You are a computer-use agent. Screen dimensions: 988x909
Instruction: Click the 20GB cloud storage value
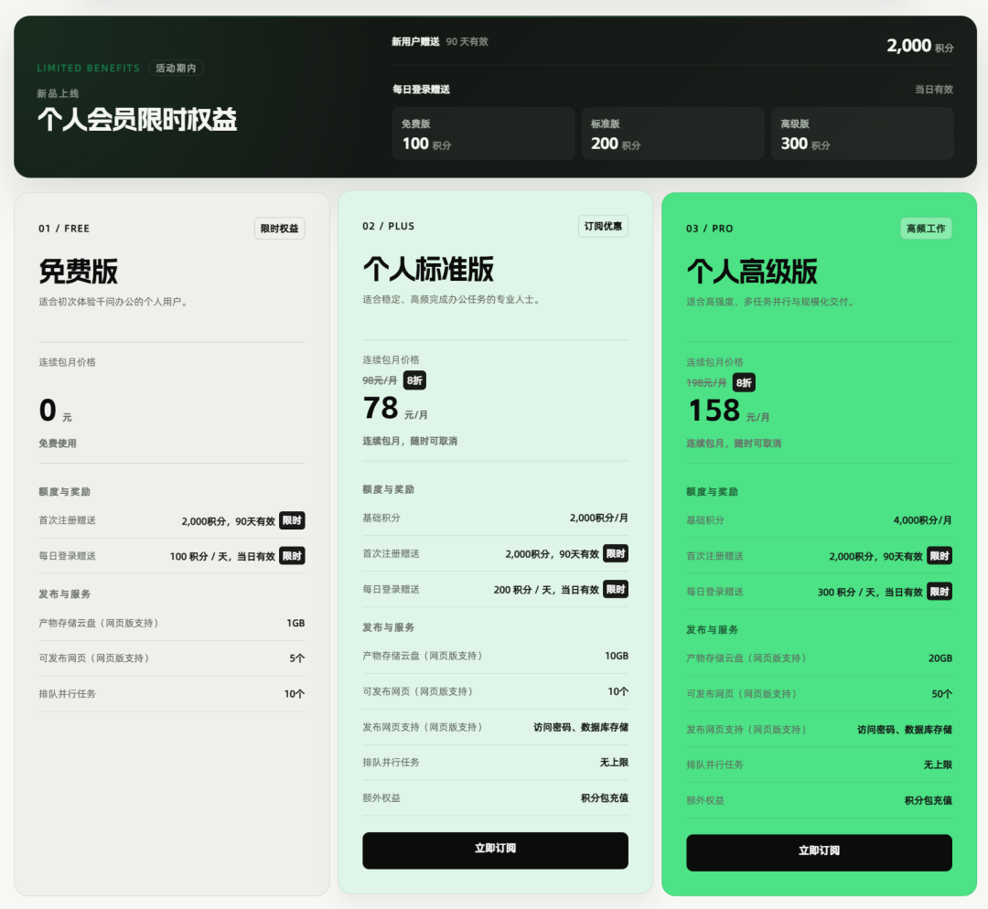coord(940,658)
